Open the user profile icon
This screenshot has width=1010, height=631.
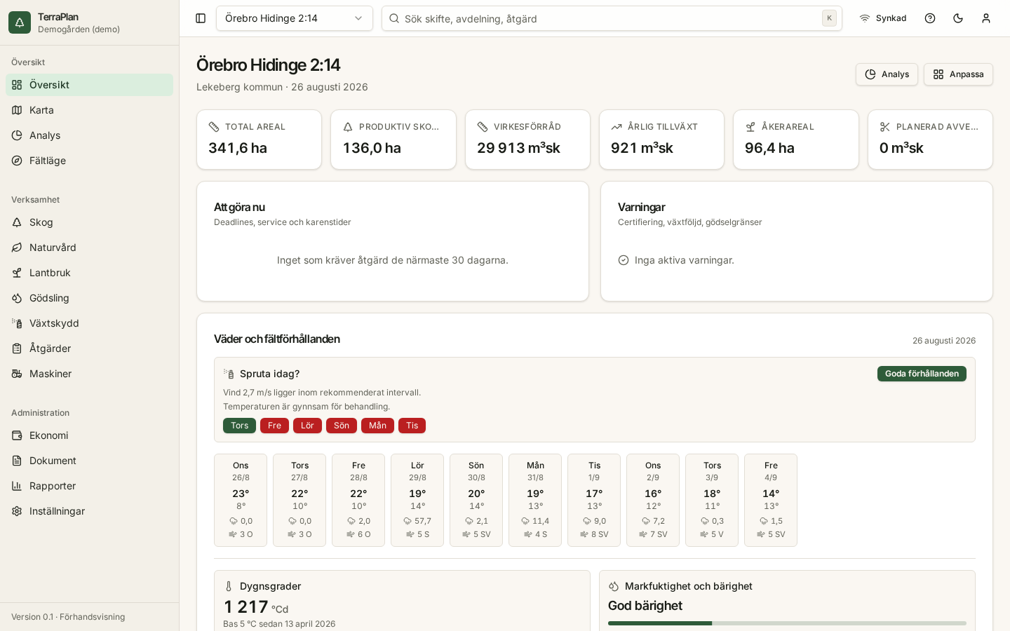pyautogui.click(x=986, y=18)
